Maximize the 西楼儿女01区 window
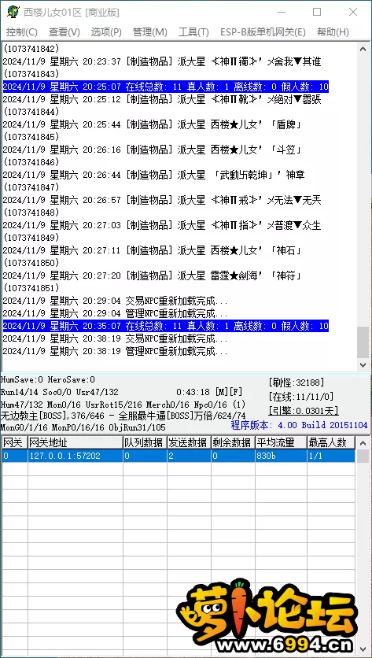Image resolution: width=372 pixels, height=658 pixels. pyautogui.click(x=317, y=12)
